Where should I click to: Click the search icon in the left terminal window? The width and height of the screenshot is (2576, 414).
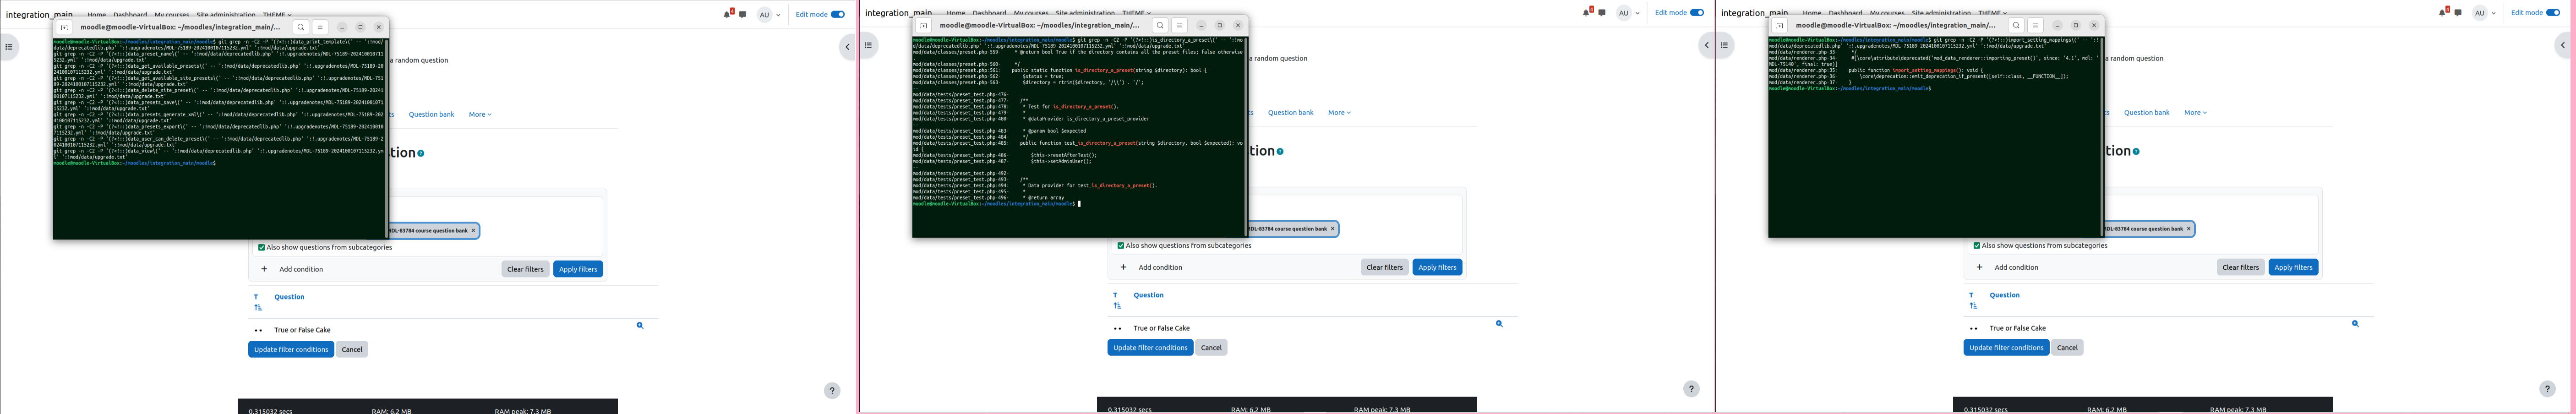(x=300, y=27)
